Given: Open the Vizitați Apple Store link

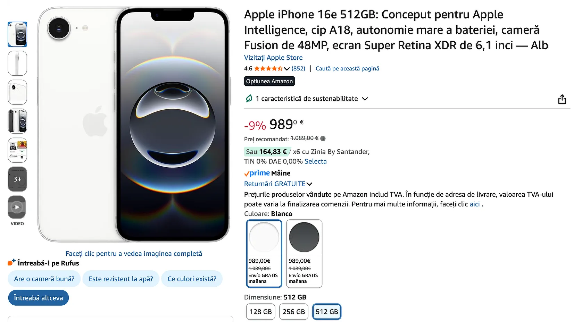Looking at the screenshot, I should (x=273, y=58).
